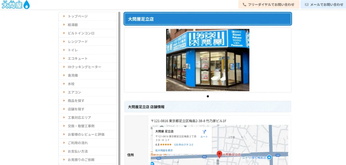Go to レンジフード category

coord(78,41)
